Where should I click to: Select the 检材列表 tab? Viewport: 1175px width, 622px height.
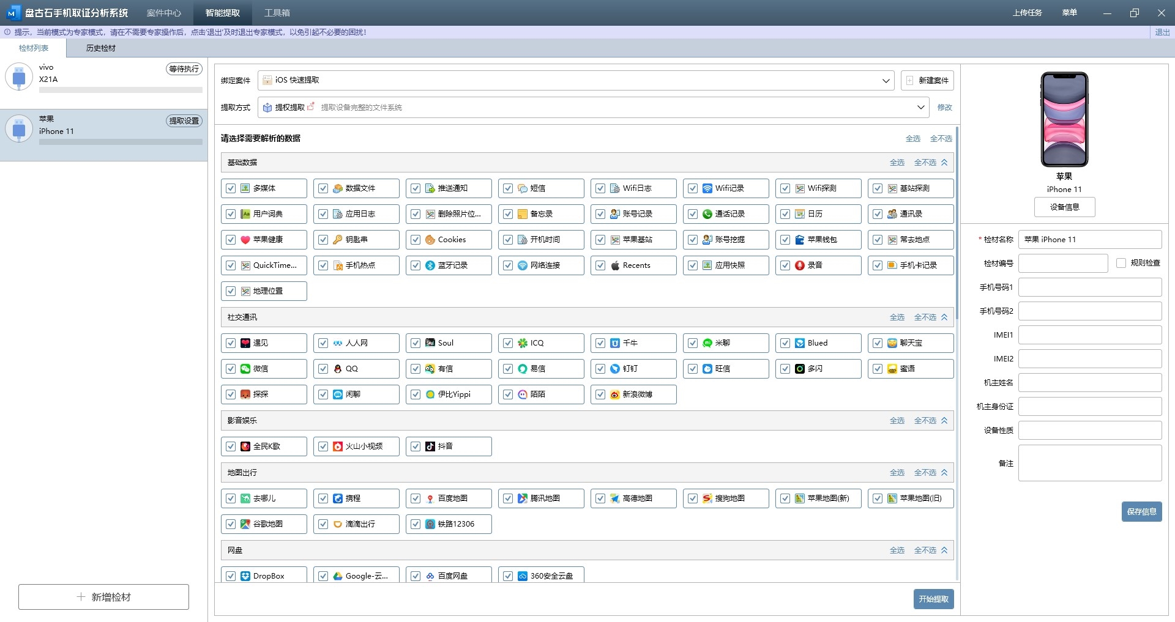pyautogui.click(x=34, y=48)
